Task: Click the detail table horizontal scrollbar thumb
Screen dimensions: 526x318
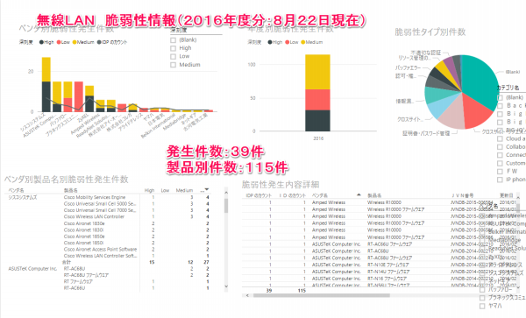Action: point(322,295)
